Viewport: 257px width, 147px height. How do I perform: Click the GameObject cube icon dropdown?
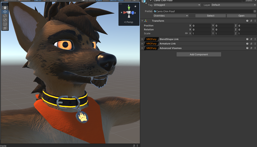click(144, 1)
